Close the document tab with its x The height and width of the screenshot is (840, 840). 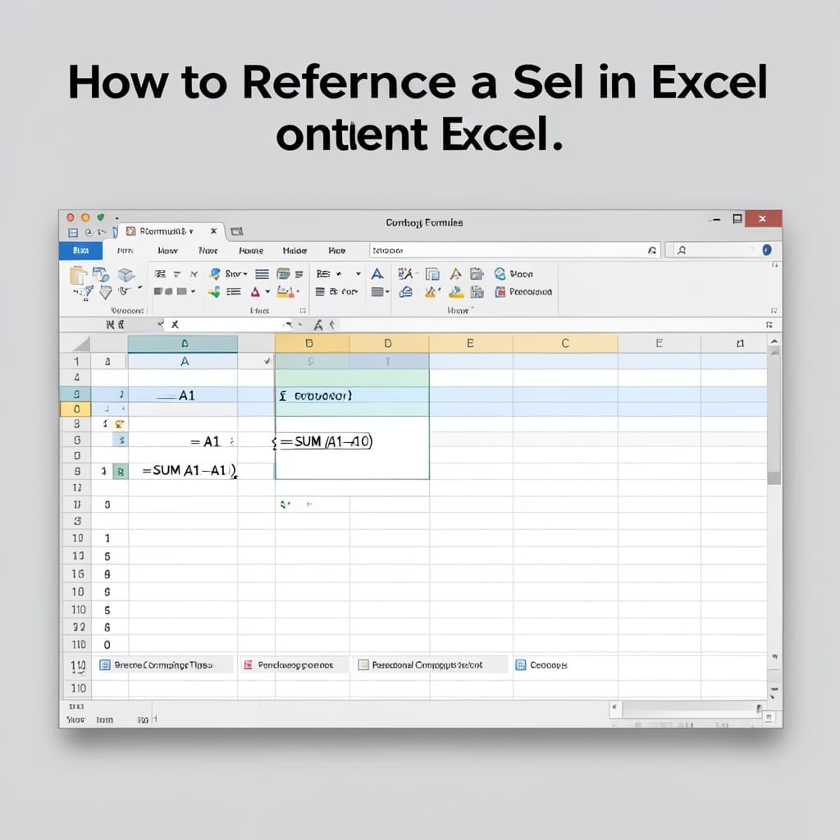pos(213,231)
